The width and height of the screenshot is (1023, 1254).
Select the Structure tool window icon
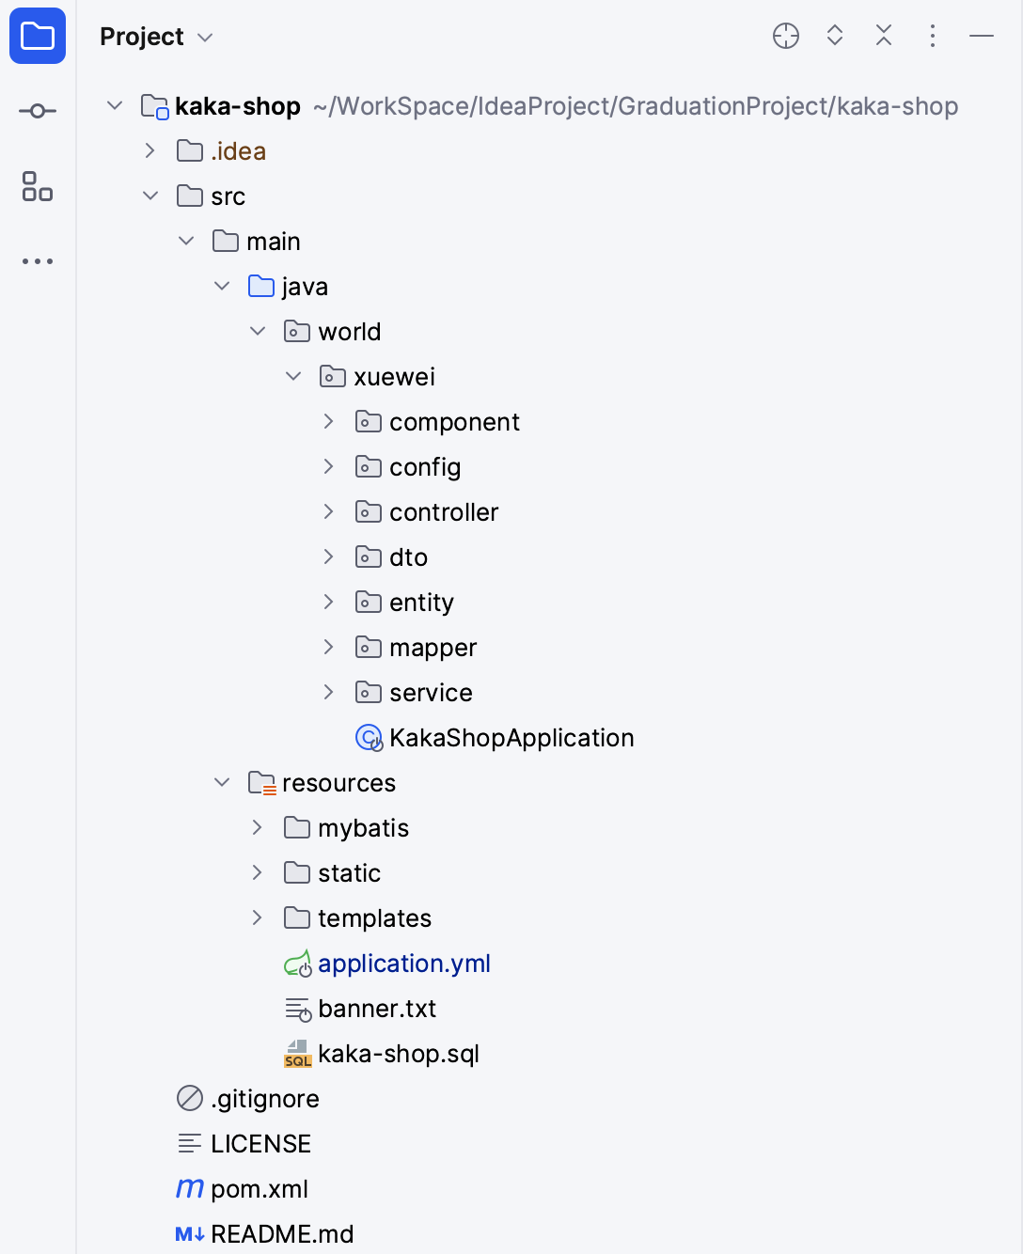pos(37,188)
